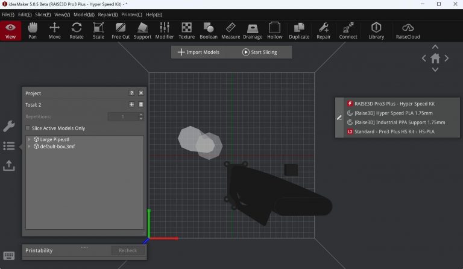
Task: Open RaiseCloud
Action: (408, 31)
